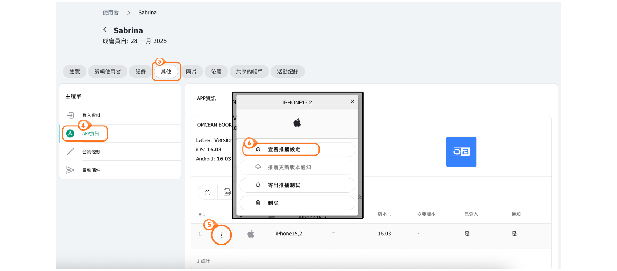The width and height of the screenshot is (617, 271).
Task: Open the 編輯使用者 tab
Action: pyautogui.click(x=108, y=72)
